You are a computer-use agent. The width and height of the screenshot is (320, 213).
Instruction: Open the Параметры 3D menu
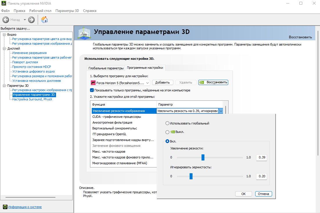(67, 11)
